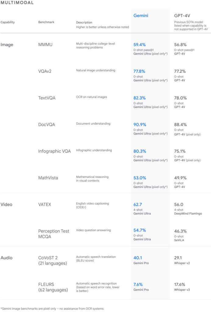Click Gemini's 59.4% MMMU score
The image size is (211, 312).
(x=139, y=44)
